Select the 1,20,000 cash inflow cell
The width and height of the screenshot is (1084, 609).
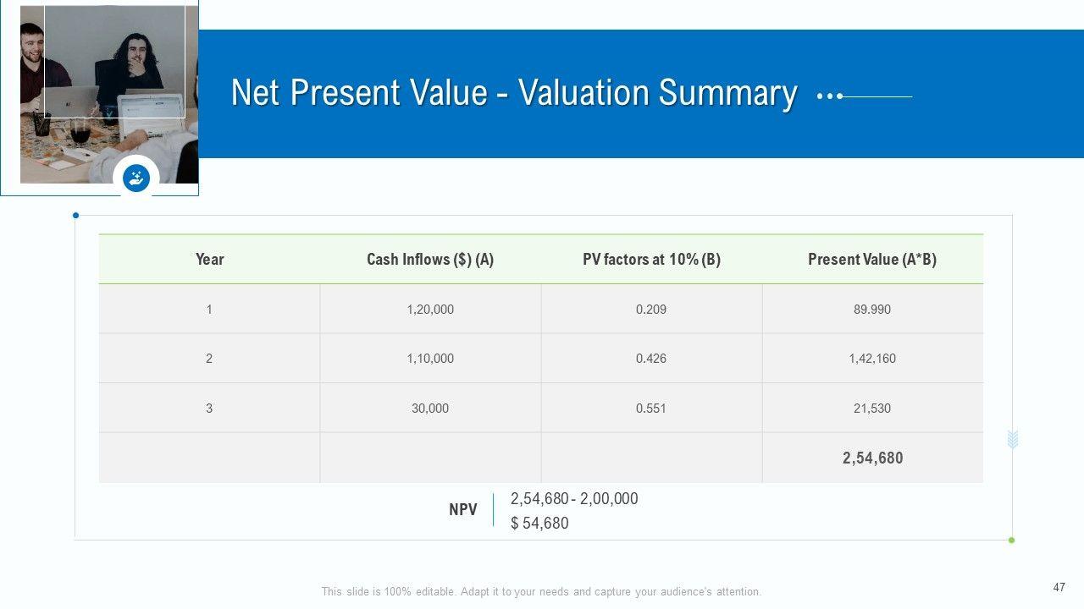[430, 310]
